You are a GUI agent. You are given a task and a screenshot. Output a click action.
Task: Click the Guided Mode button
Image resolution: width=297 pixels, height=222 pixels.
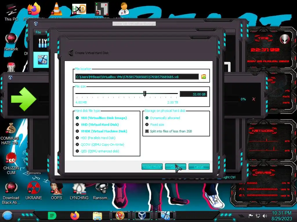click(152, 166)
